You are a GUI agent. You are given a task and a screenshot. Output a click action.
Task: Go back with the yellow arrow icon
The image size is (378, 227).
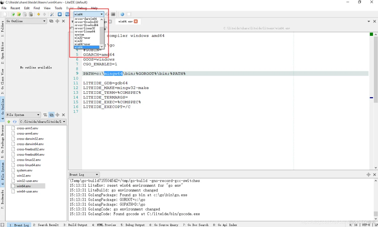38,14
